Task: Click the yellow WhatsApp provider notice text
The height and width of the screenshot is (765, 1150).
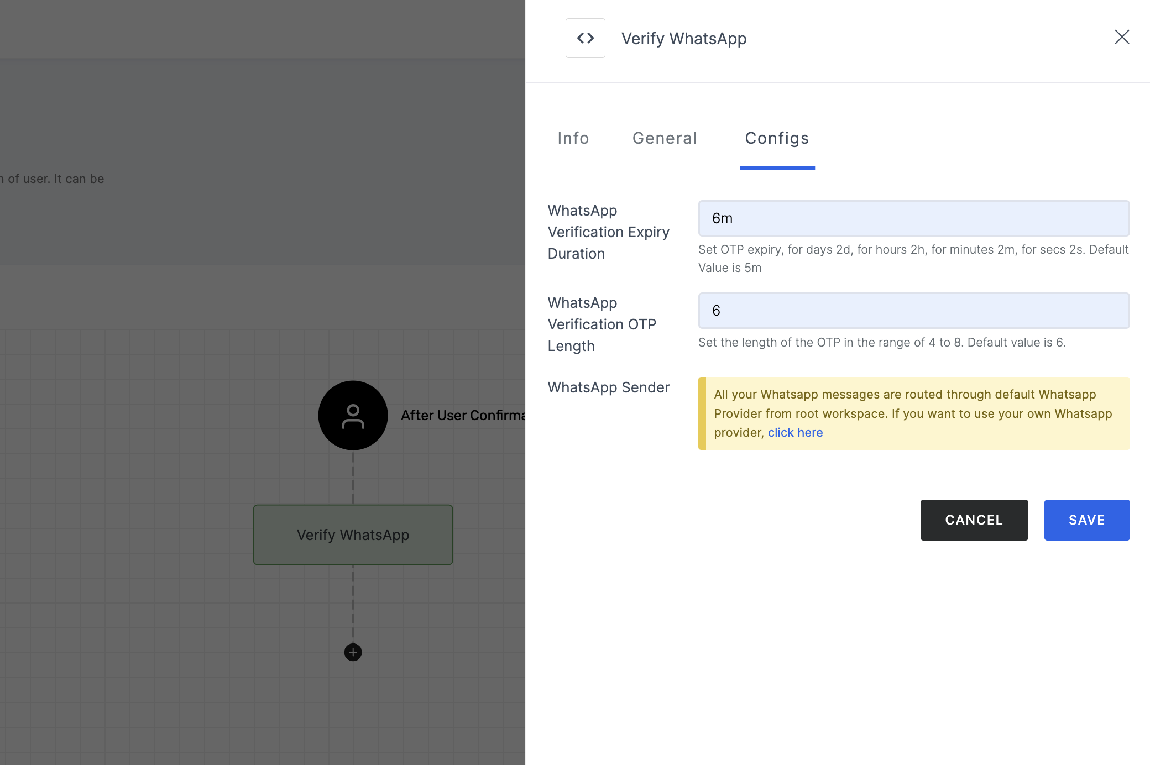Action: (913, 413)
